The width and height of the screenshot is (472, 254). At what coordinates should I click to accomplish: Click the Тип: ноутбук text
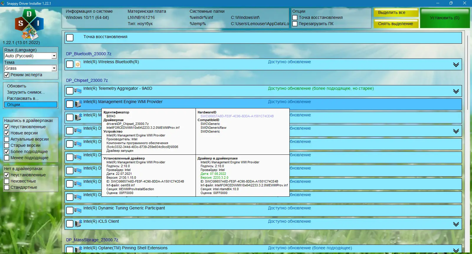click(x=140, y=24)
